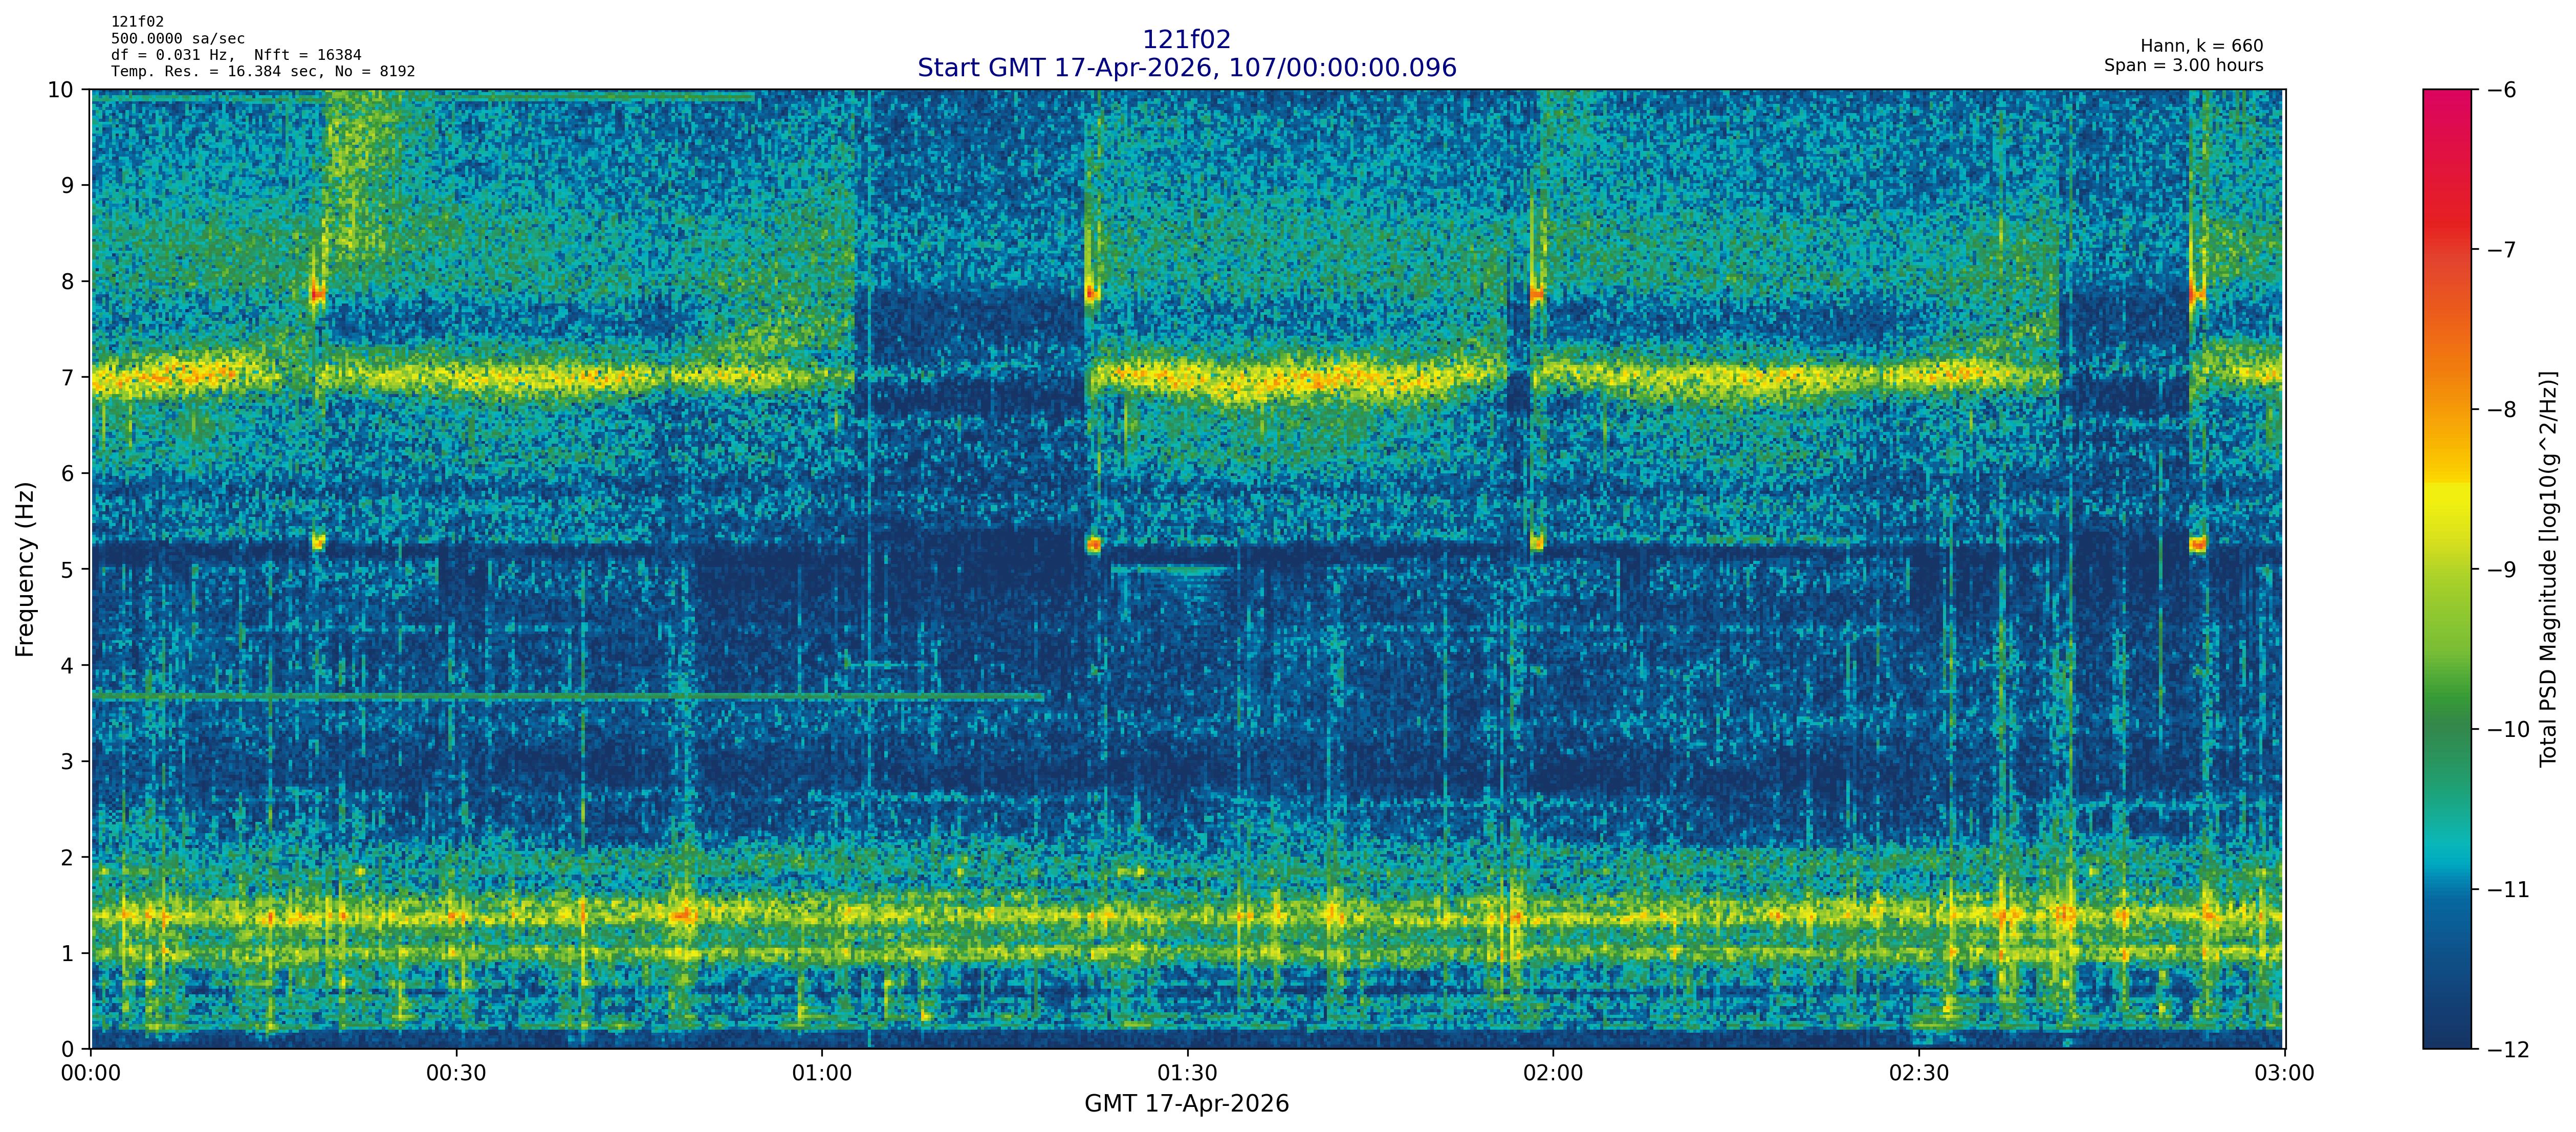This screenshot has height=1132, width=2576.
Task: Click the 02:00 time axis tick label
Action: tap(1552, 1074)
